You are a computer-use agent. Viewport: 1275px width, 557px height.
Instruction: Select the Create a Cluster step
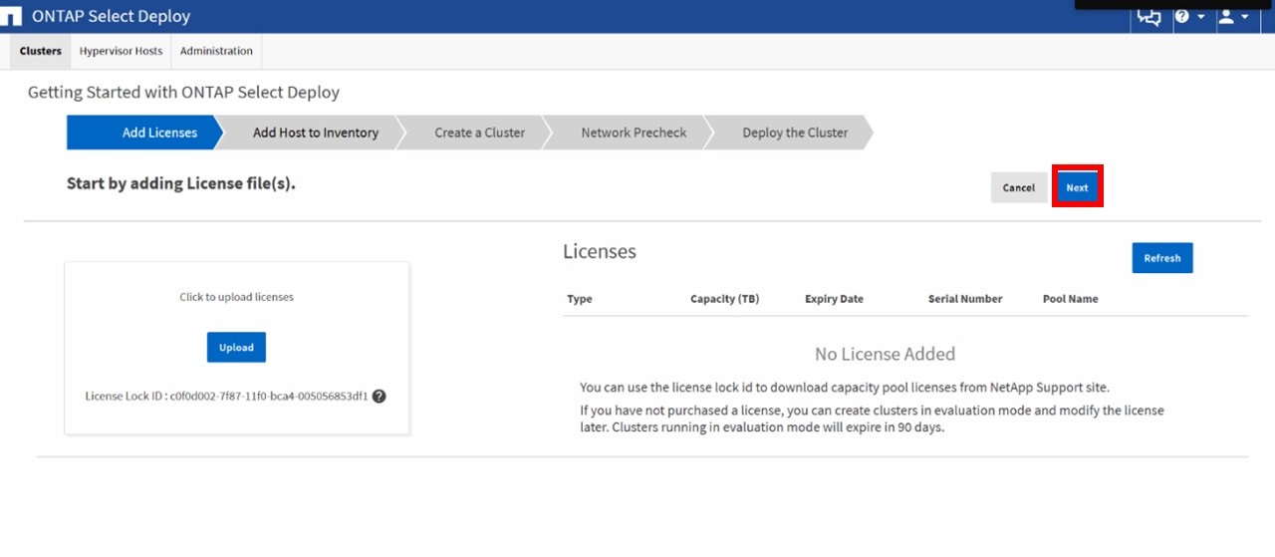479,133
